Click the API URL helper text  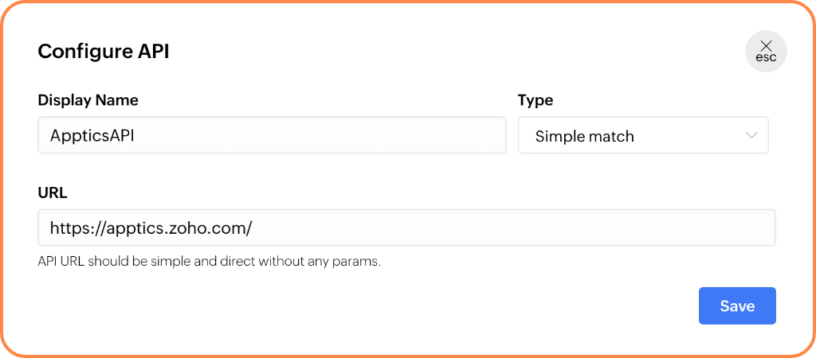pos(209,261)
